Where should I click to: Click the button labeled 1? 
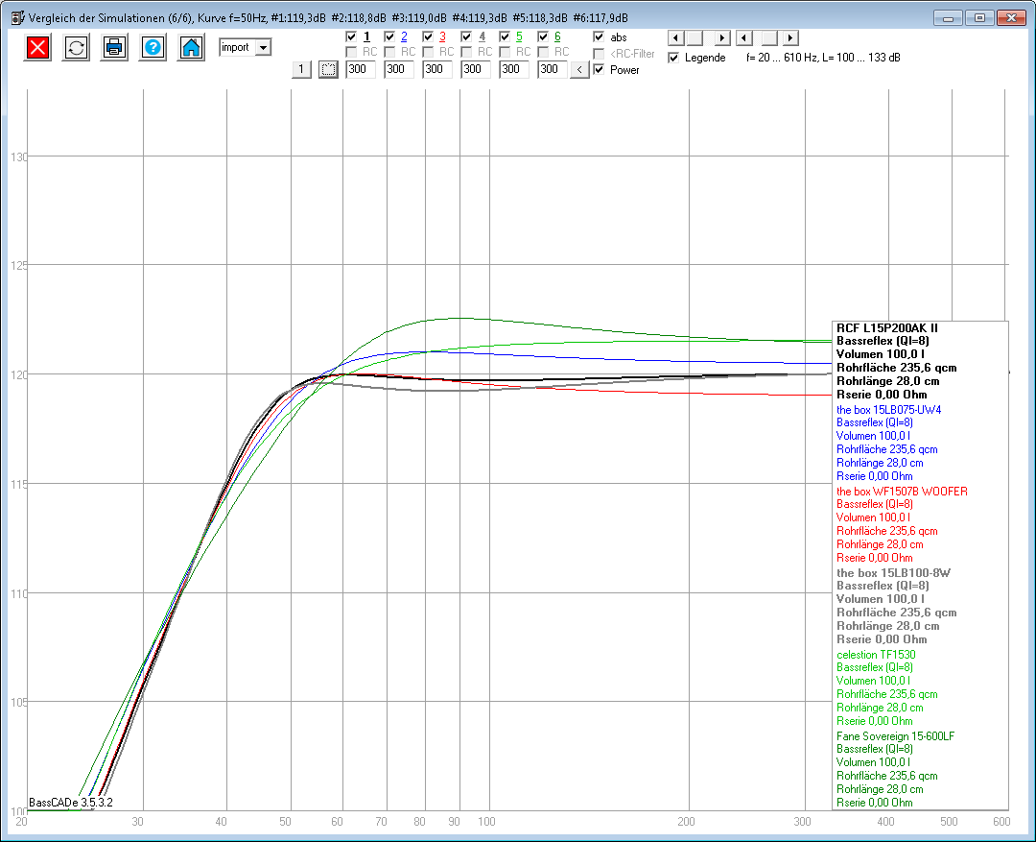pos(301,70)
